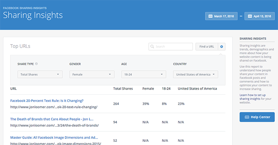Image resolution: width=278 pixels, height=145 pixels.
Task: Open the United States of America country dropdown
Action: tap(195, 74)
